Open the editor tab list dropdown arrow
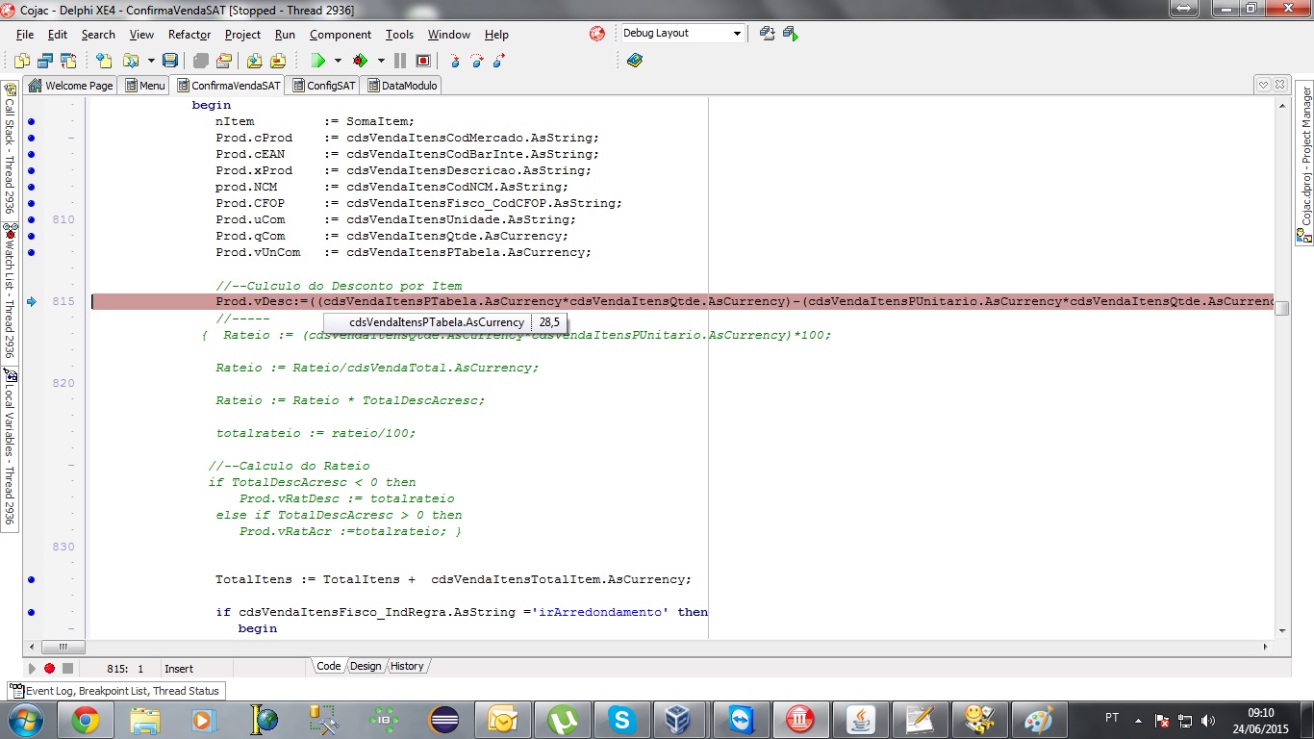 1264,85
